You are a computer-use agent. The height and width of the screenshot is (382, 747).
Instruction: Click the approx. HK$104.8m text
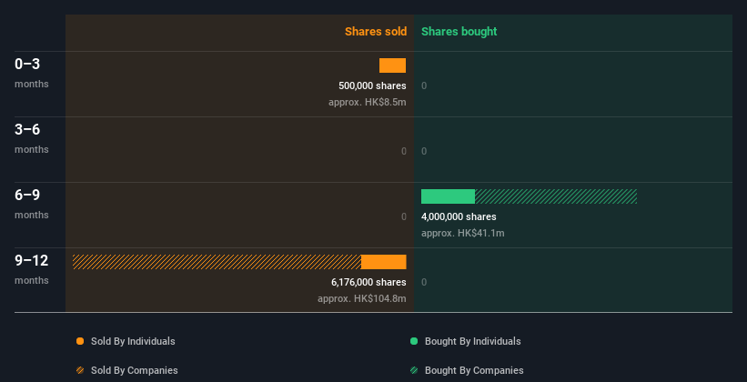(362, 298)
